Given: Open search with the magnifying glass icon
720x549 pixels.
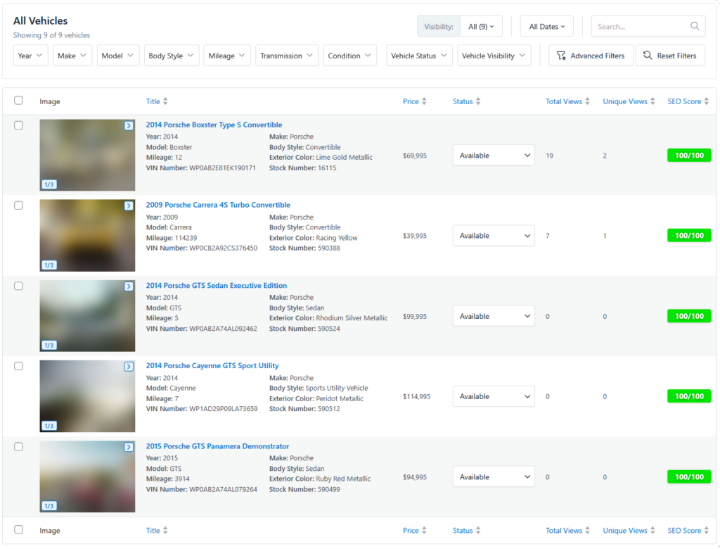Looking at the screenshot, I should coord(695,26).
